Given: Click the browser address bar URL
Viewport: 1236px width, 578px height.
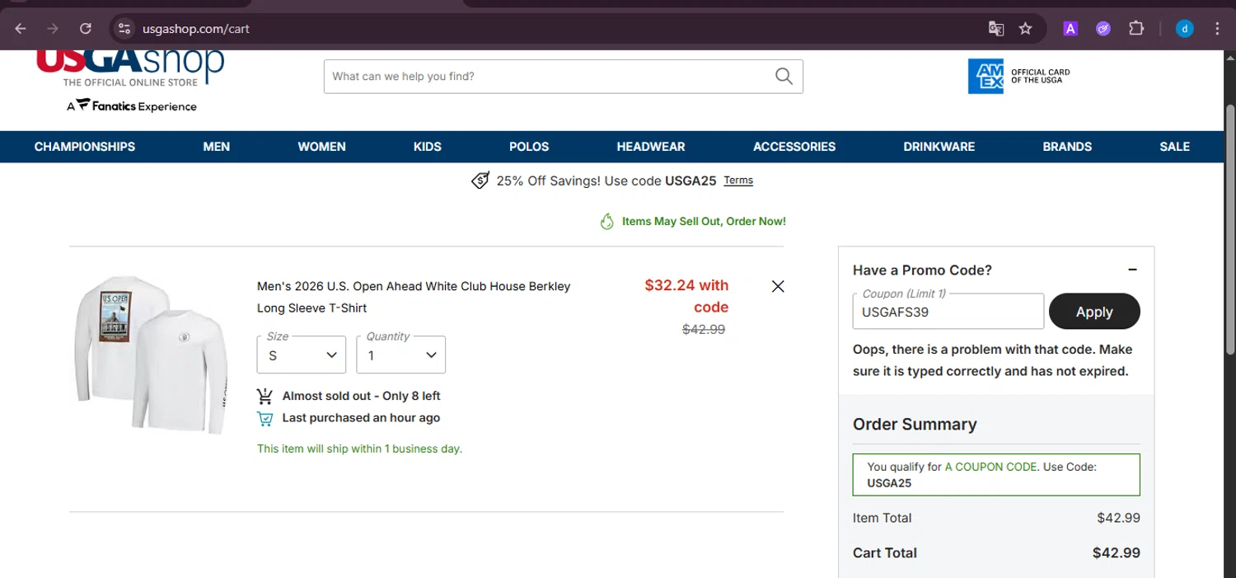Looking at the screenshot, I should (x=196, y=29).
